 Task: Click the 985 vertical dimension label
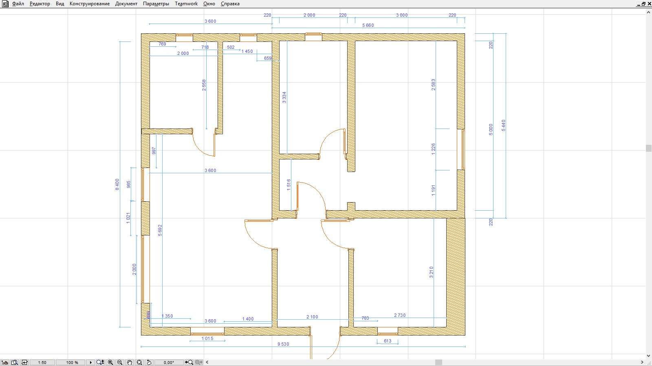[129, 185]
